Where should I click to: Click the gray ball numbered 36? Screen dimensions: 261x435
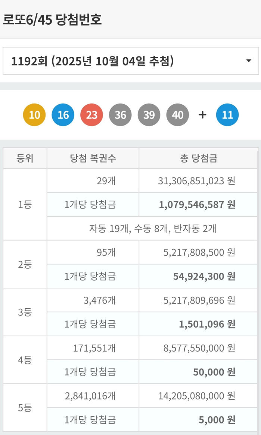click(x=120, y=115)
